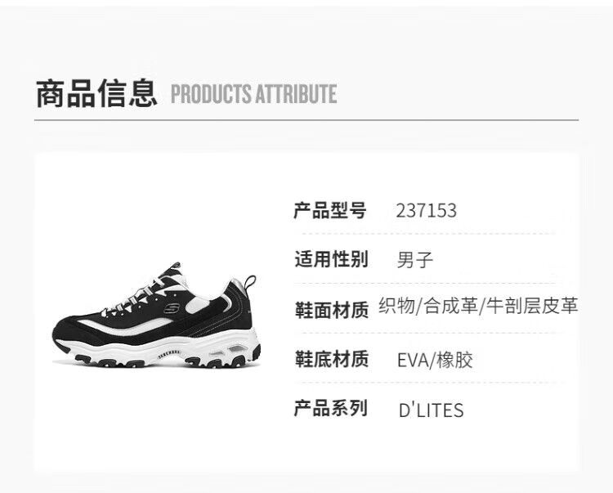This screenshot has width=613, height=493.
Task: Click the Skechers S logo on the shoe
Action: point(172,308)
